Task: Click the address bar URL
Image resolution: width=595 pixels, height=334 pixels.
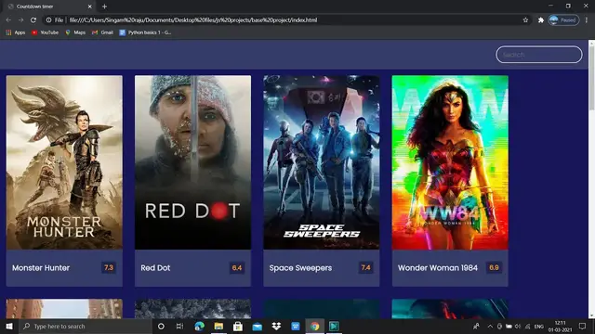Action: pos(193,20)
